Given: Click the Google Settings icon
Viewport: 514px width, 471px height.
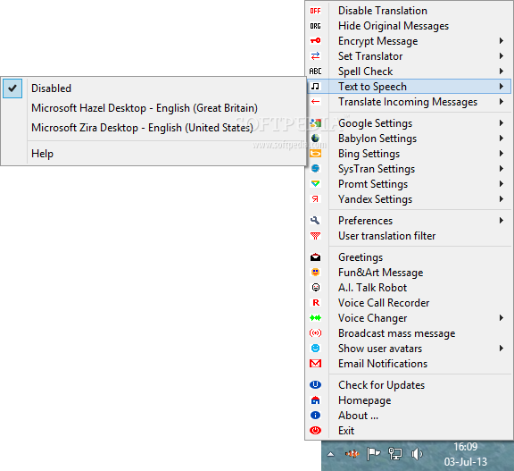Looking at the screenshot, I should (315, 123).
